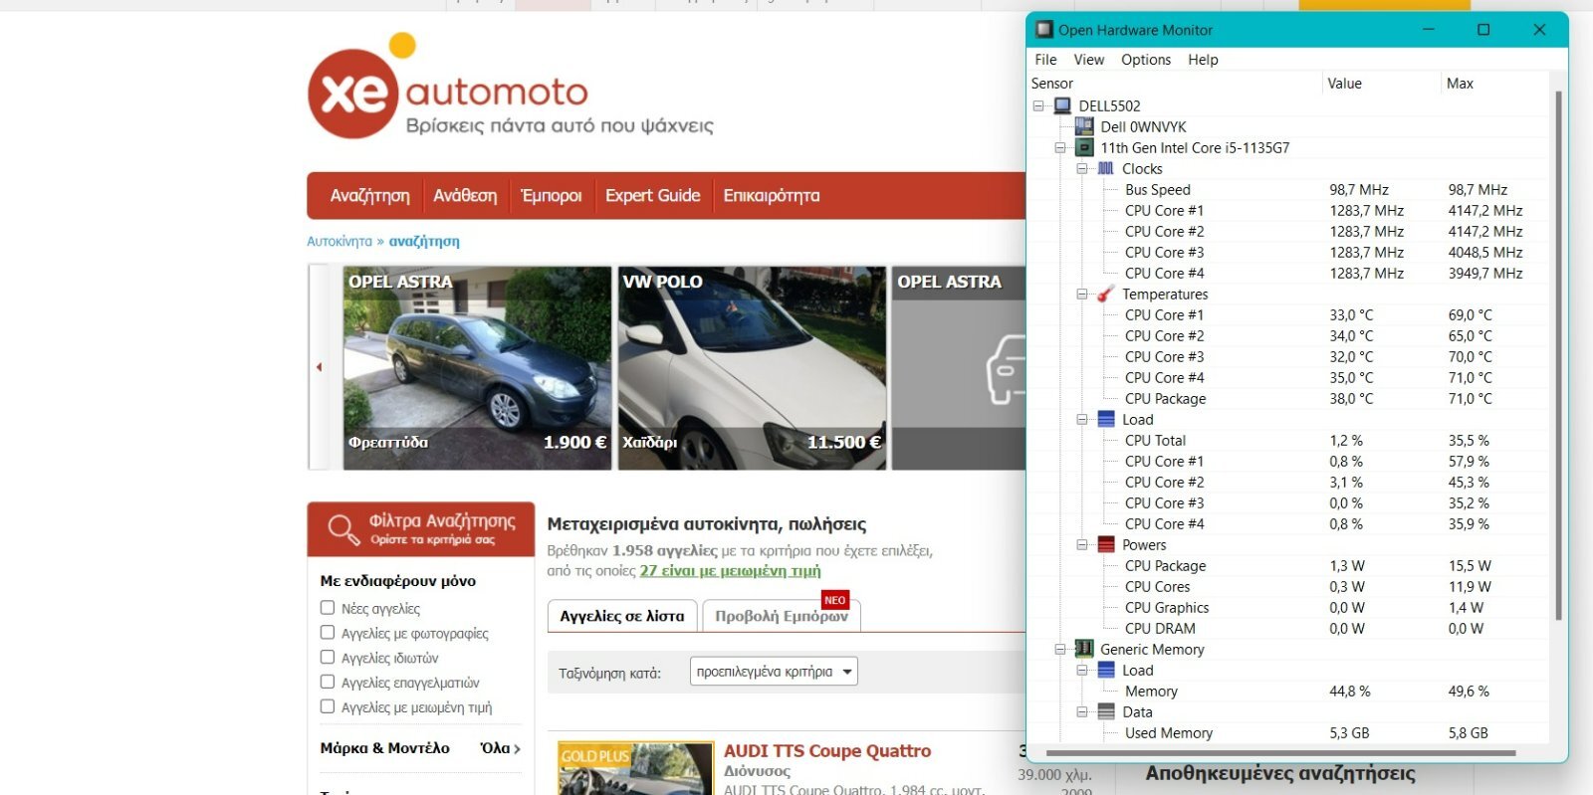Open the Ταξινόμηση κατά sorting dropdown
This screenshot has width=1593, height=795.
(x=774, y=672)
